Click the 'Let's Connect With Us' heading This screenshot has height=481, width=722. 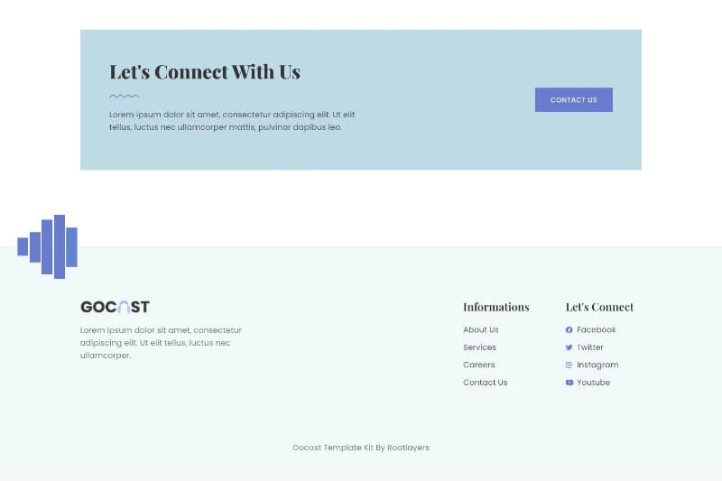[x=205, y=72]
